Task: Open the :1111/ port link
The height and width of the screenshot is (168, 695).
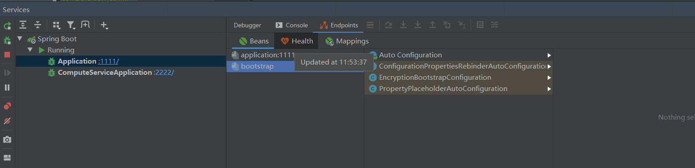Action: coord(108,61)
